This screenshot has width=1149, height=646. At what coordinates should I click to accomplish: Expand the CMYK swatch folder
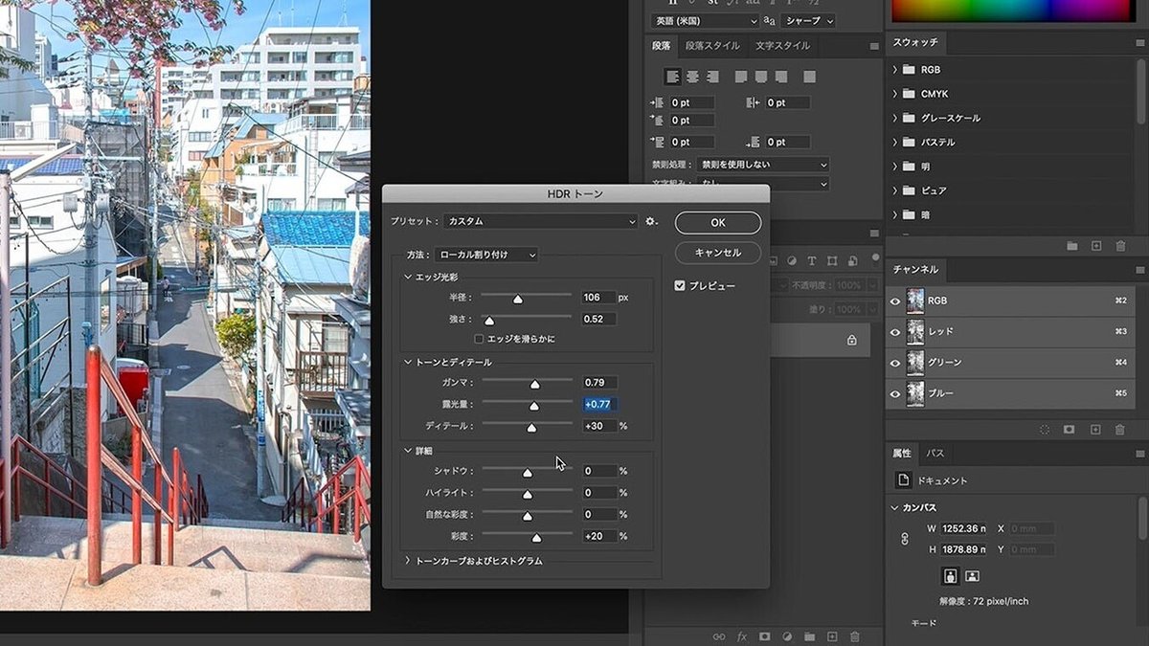pyautogui.click(x=895, y=94)
